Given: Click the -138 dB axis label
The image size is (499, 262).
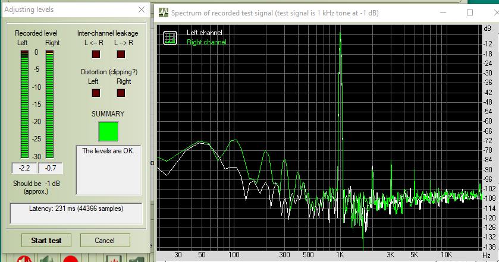Looking at the screenshot, I should click(x=489, y=247).
